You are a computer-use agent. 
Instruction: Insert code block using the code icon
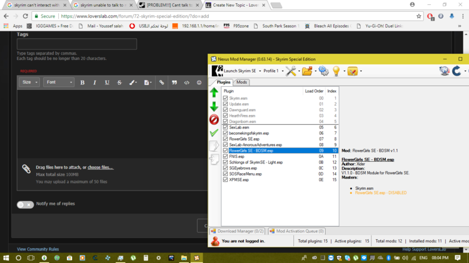[x=186, y=82]
